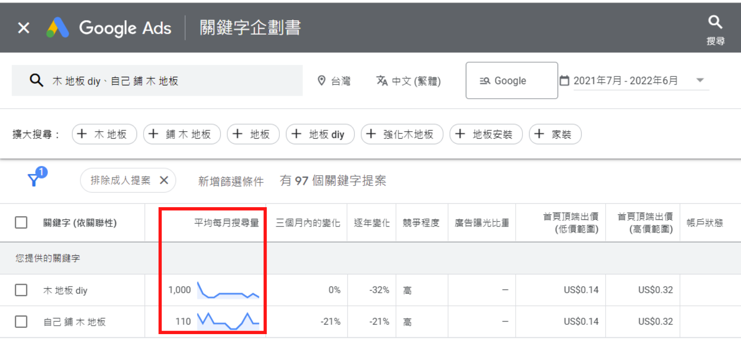
Task: Sort by 競爭程度 column header
Action: point(421,223)
